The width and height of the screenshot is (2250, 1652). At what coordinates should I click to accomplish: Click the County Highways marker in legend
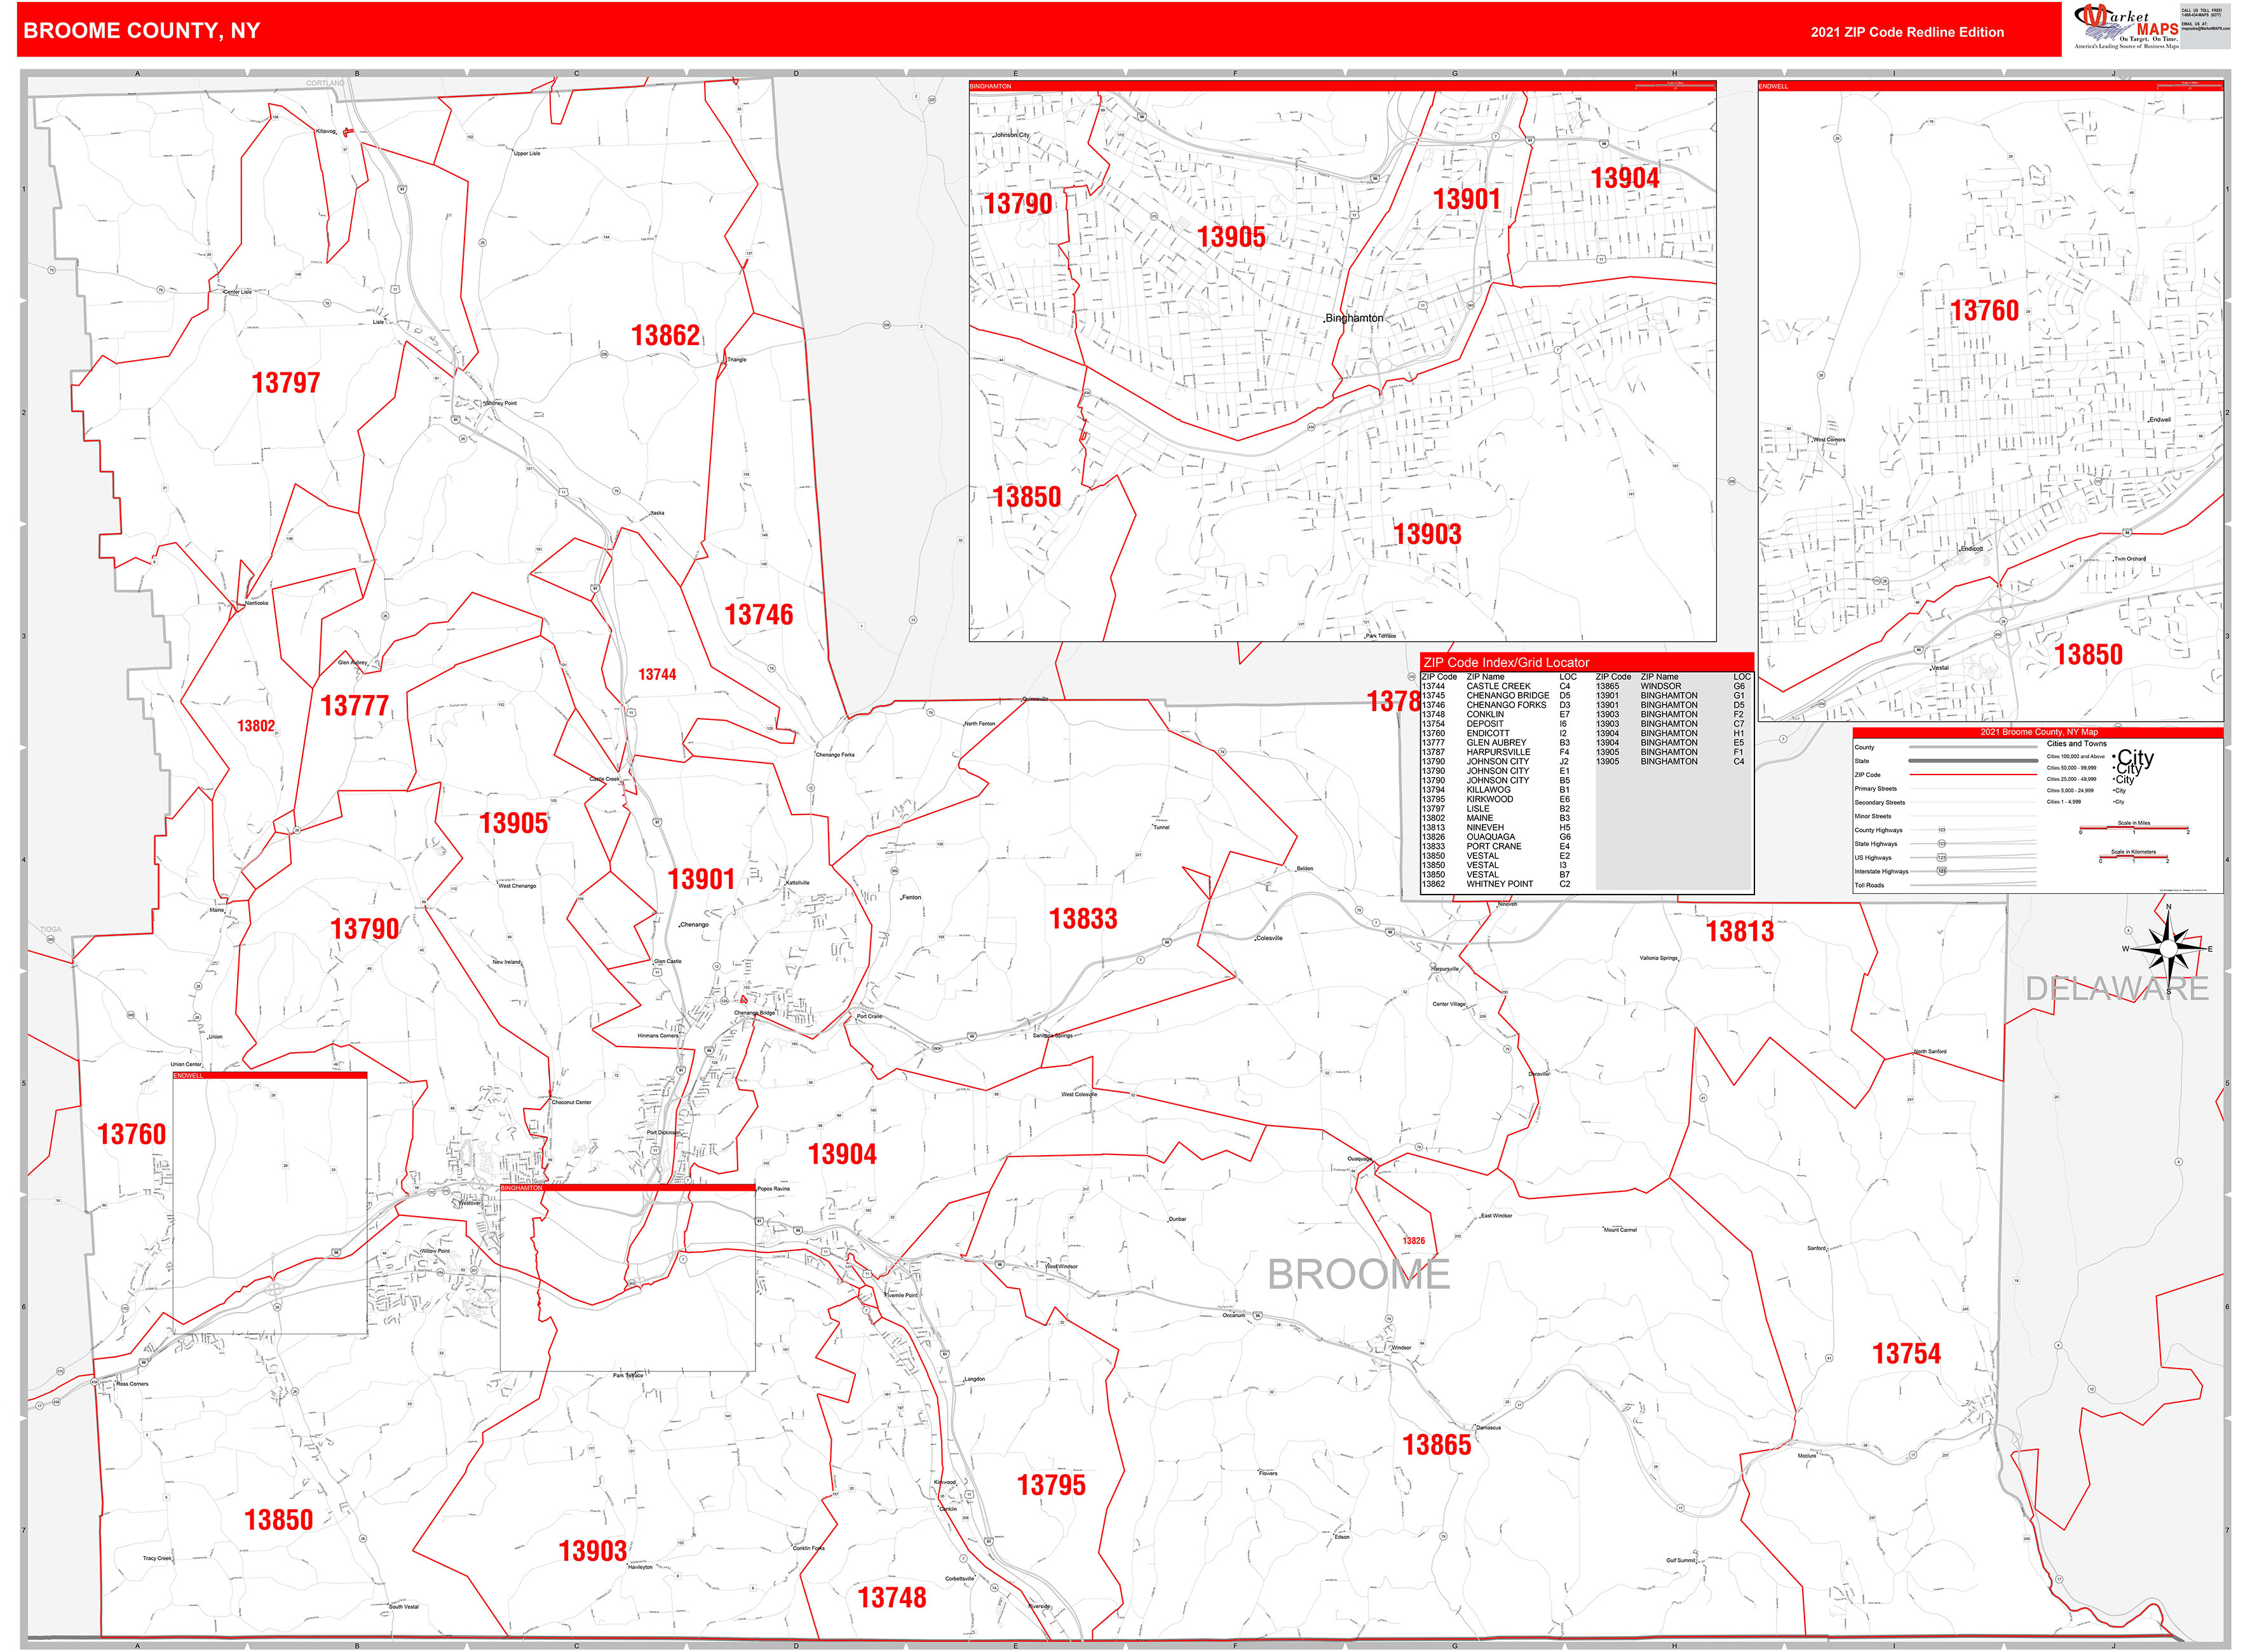pos(1942,830)
